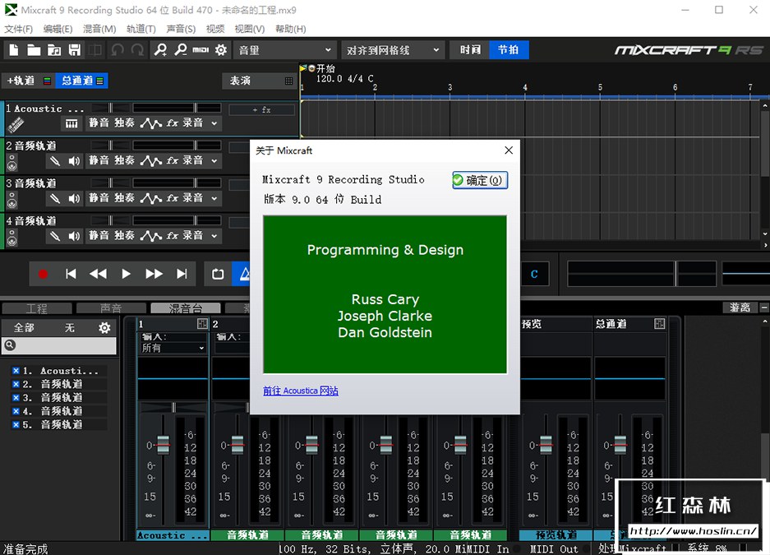Solo track 2 with 独奏

coord(124,160)
